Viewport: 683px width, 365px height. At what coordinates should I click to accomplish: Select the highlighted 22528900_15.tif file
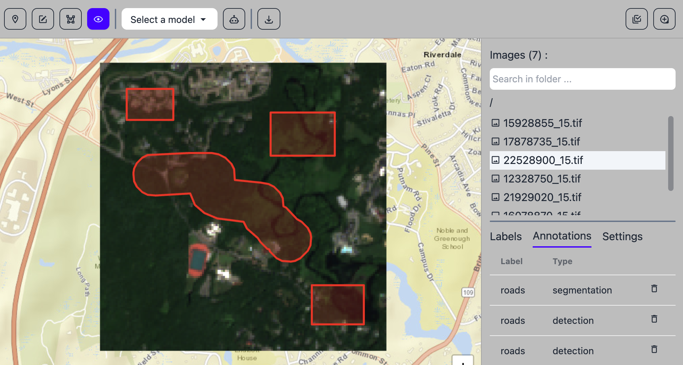(578, 160)
